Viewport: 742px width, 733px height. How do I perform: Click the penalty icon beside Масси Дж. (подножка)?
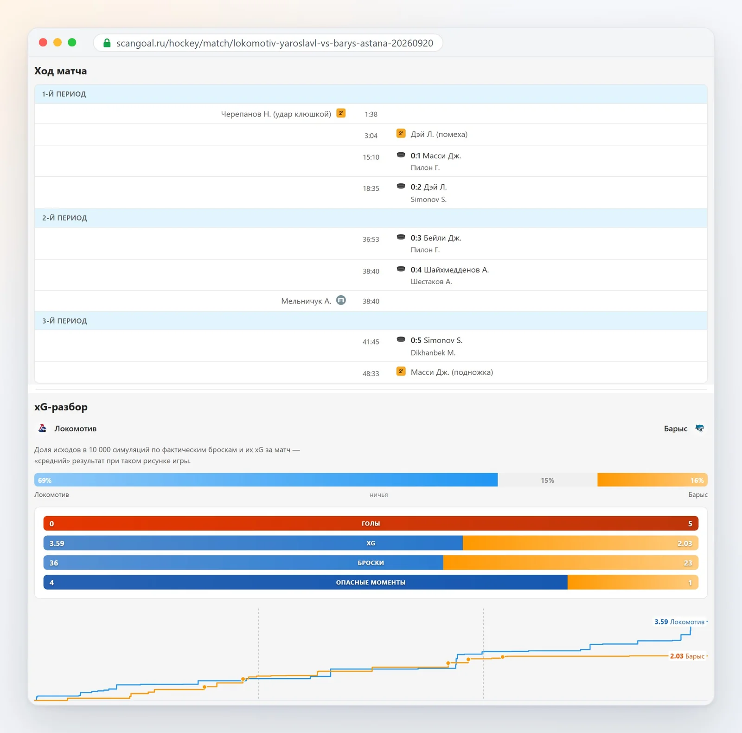pos(401,371)
